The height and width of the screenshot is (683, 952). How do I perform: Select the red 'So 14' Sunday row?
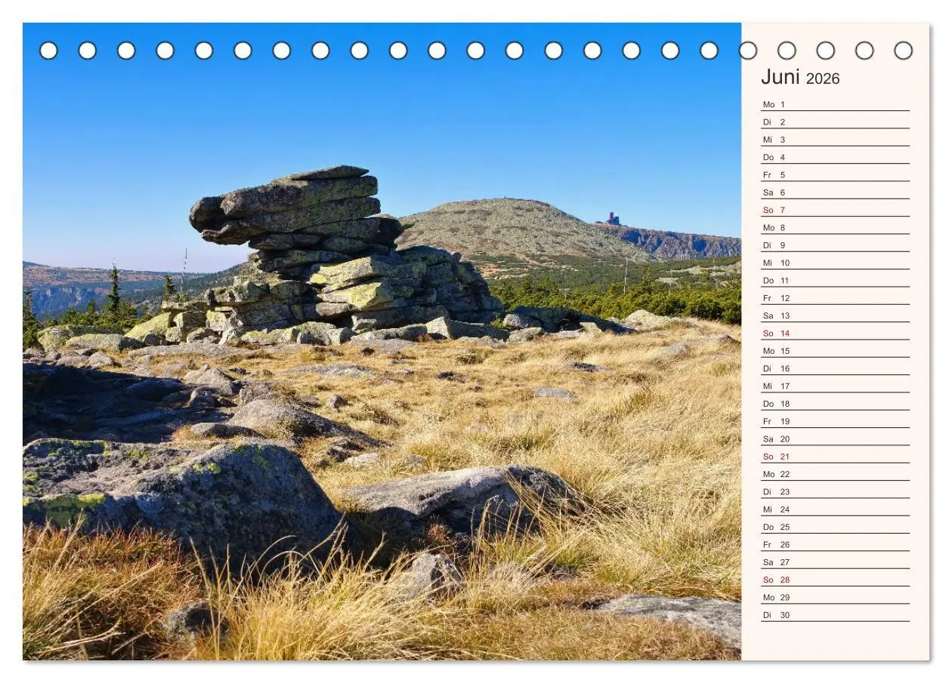835,333
